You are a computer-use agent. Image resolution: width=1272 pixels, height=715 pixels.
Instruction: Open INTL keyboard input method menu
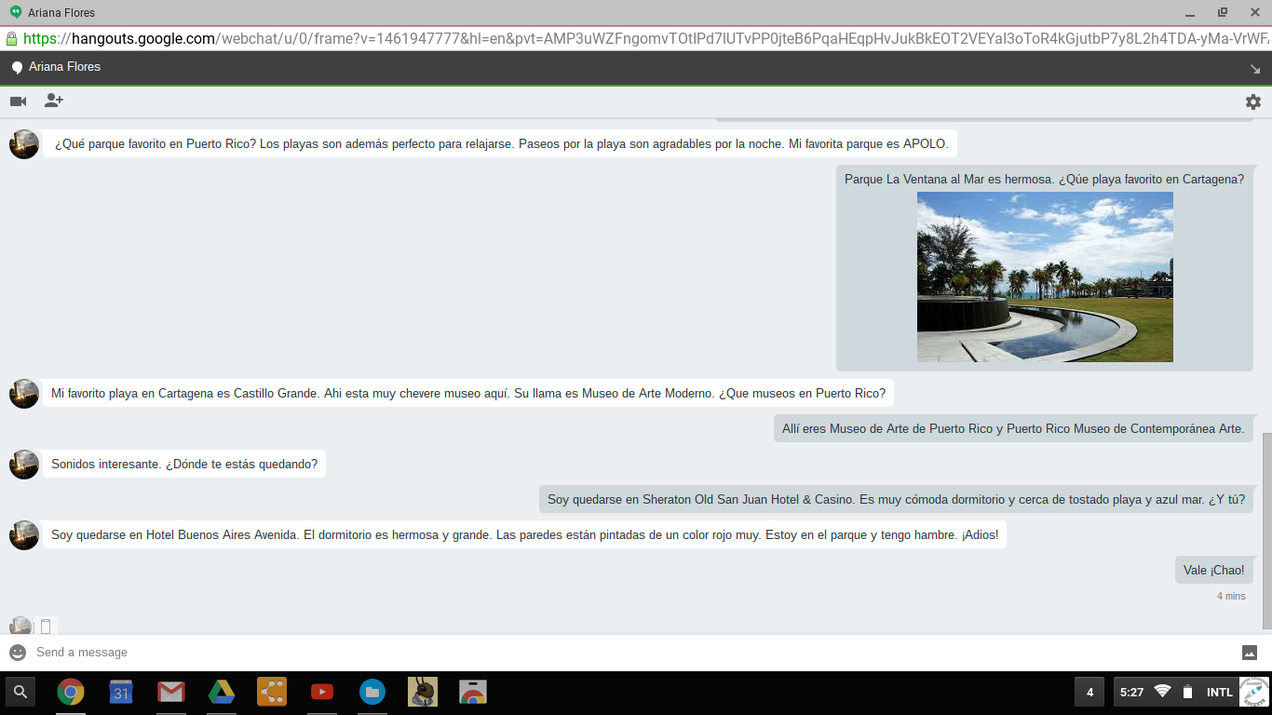tap(1219, 692)
